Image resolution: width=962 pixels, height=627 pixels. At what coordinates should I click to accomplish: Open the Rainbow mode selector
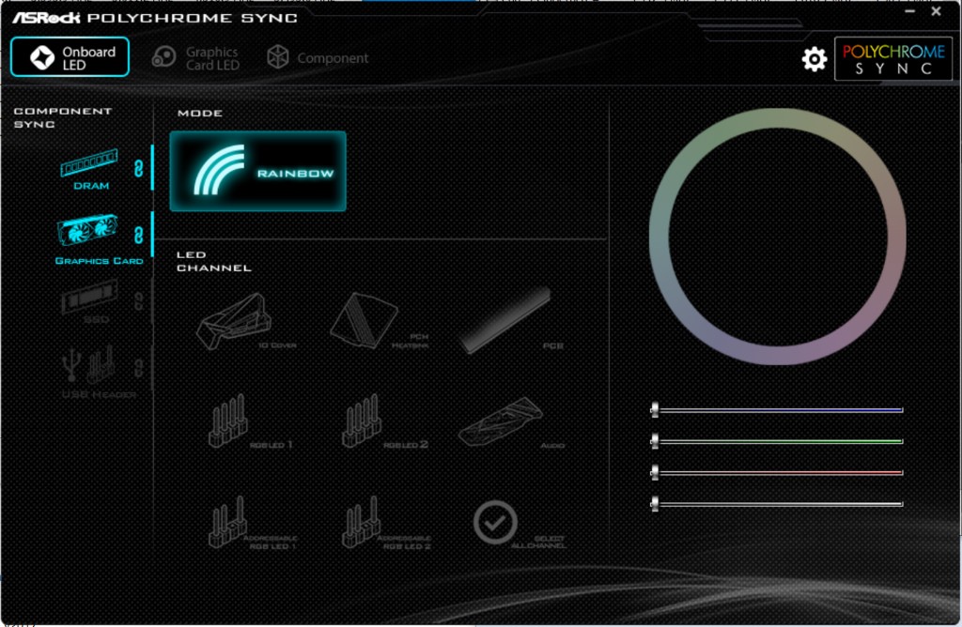click(x=257, y=171)
